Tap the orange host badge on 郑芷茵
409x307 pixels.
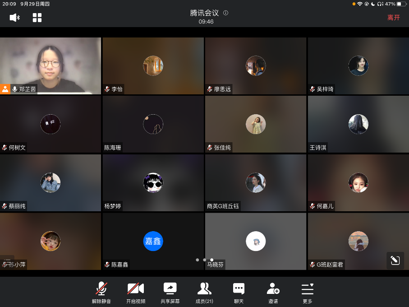tap(5, 89)
